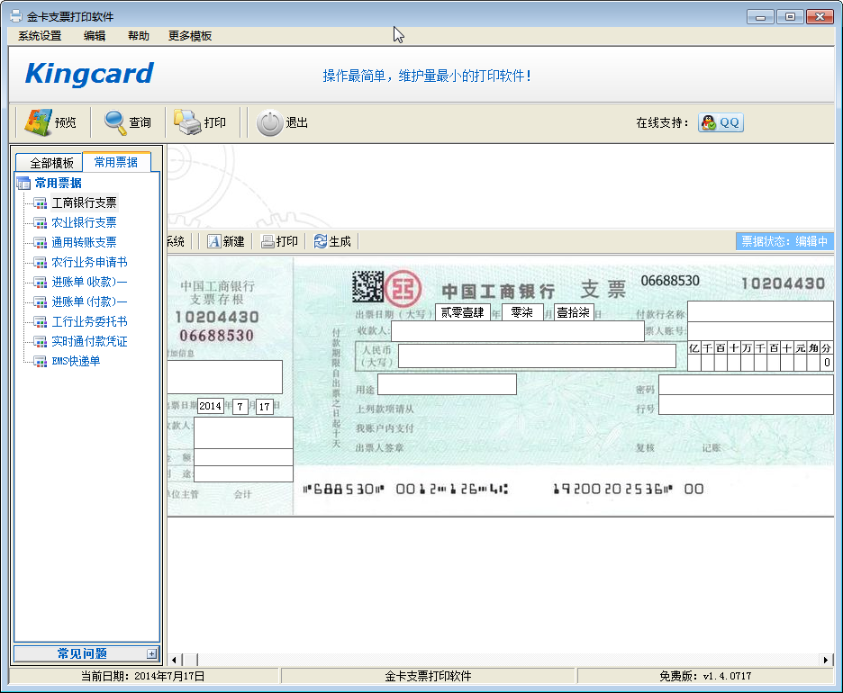The height and width of the screenshot is (693, 843).
Task: Click the stub year field 2014
Action: (x=210, y=406)
